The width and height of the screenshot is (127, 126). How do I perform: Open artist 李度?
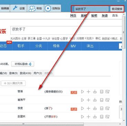tap(20, 108)
